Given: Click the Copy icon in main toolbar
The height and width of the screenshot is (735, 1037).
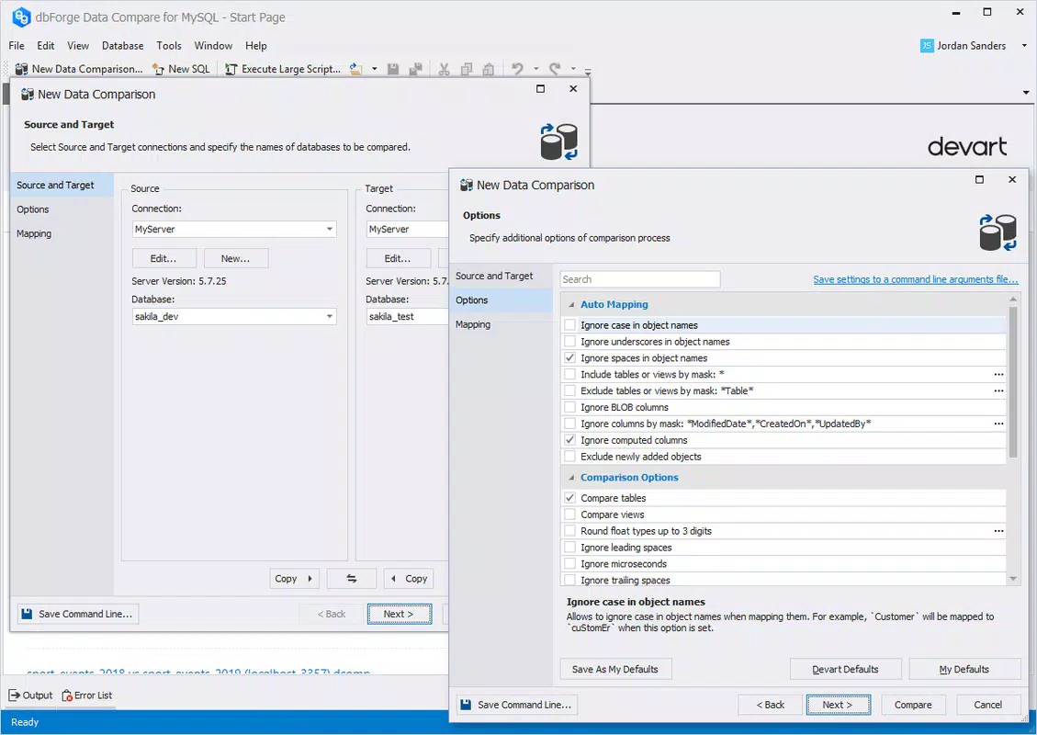Looking at the screenshot, I should point(467,69).
